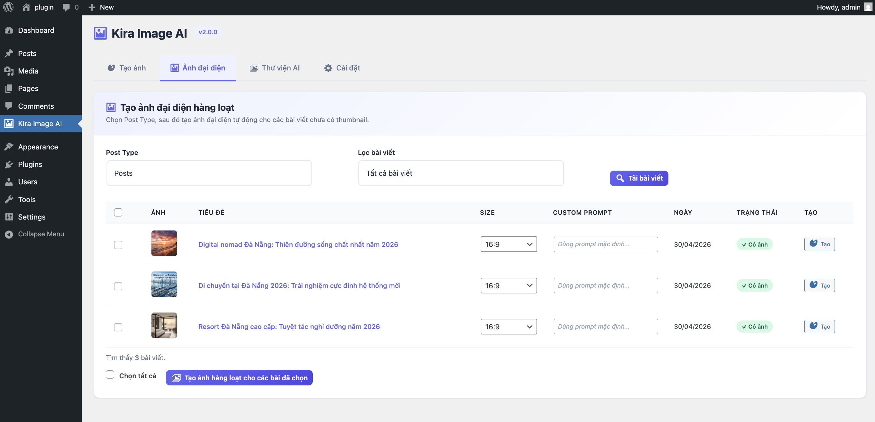The height and width of the screenshot is (422, 875).
Task: Click the Posts pin icon in sidebar
Action: point(9,53)
